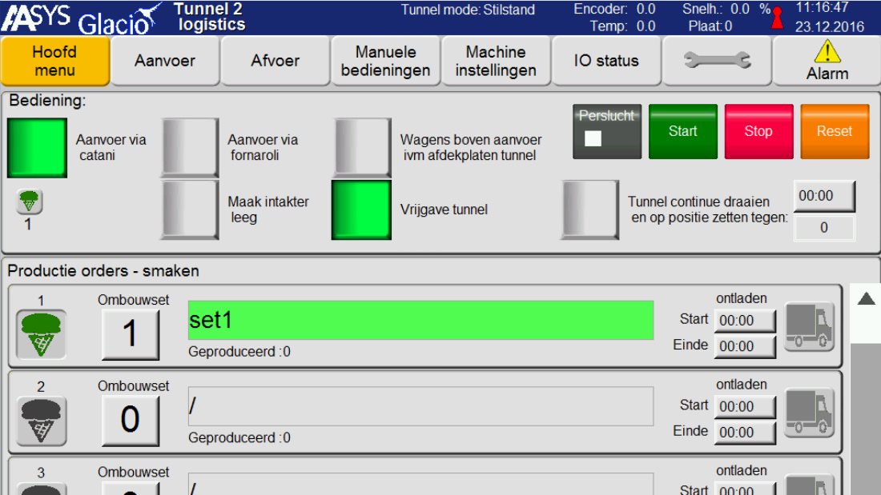Click the red user login icon in header
Viewport: 881px width, 495px height.
pos(776,18)
